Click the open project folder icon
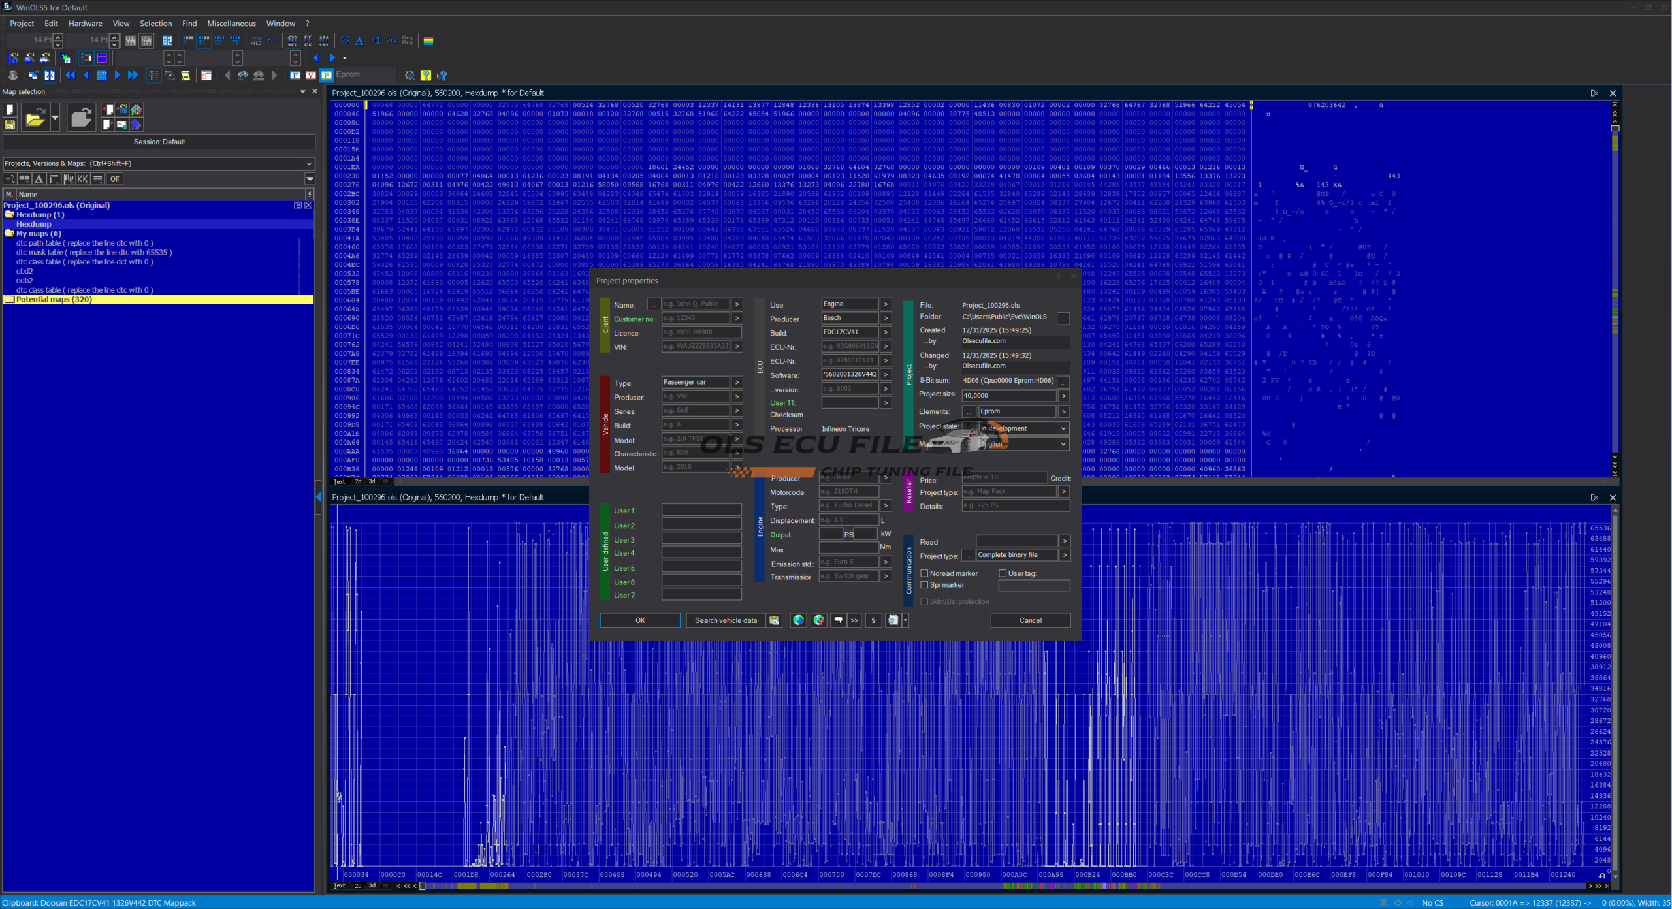The height and width of the screenshot is (909, 1672). coord(35,118)
